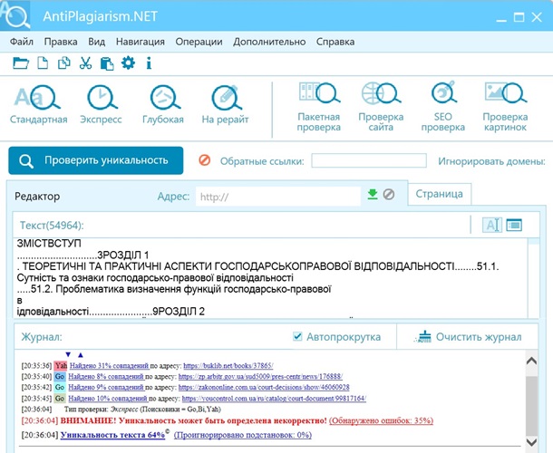Switch to text edit mode icon

(x=492, y=225)
